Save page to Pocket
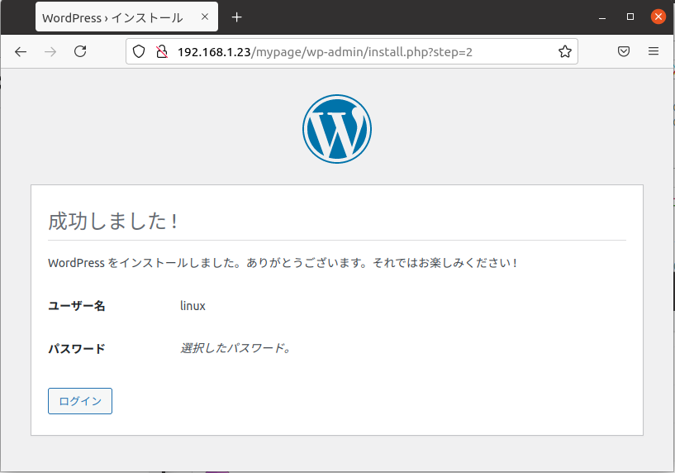This screenshot has height=473, width=675. click(624, 51)
